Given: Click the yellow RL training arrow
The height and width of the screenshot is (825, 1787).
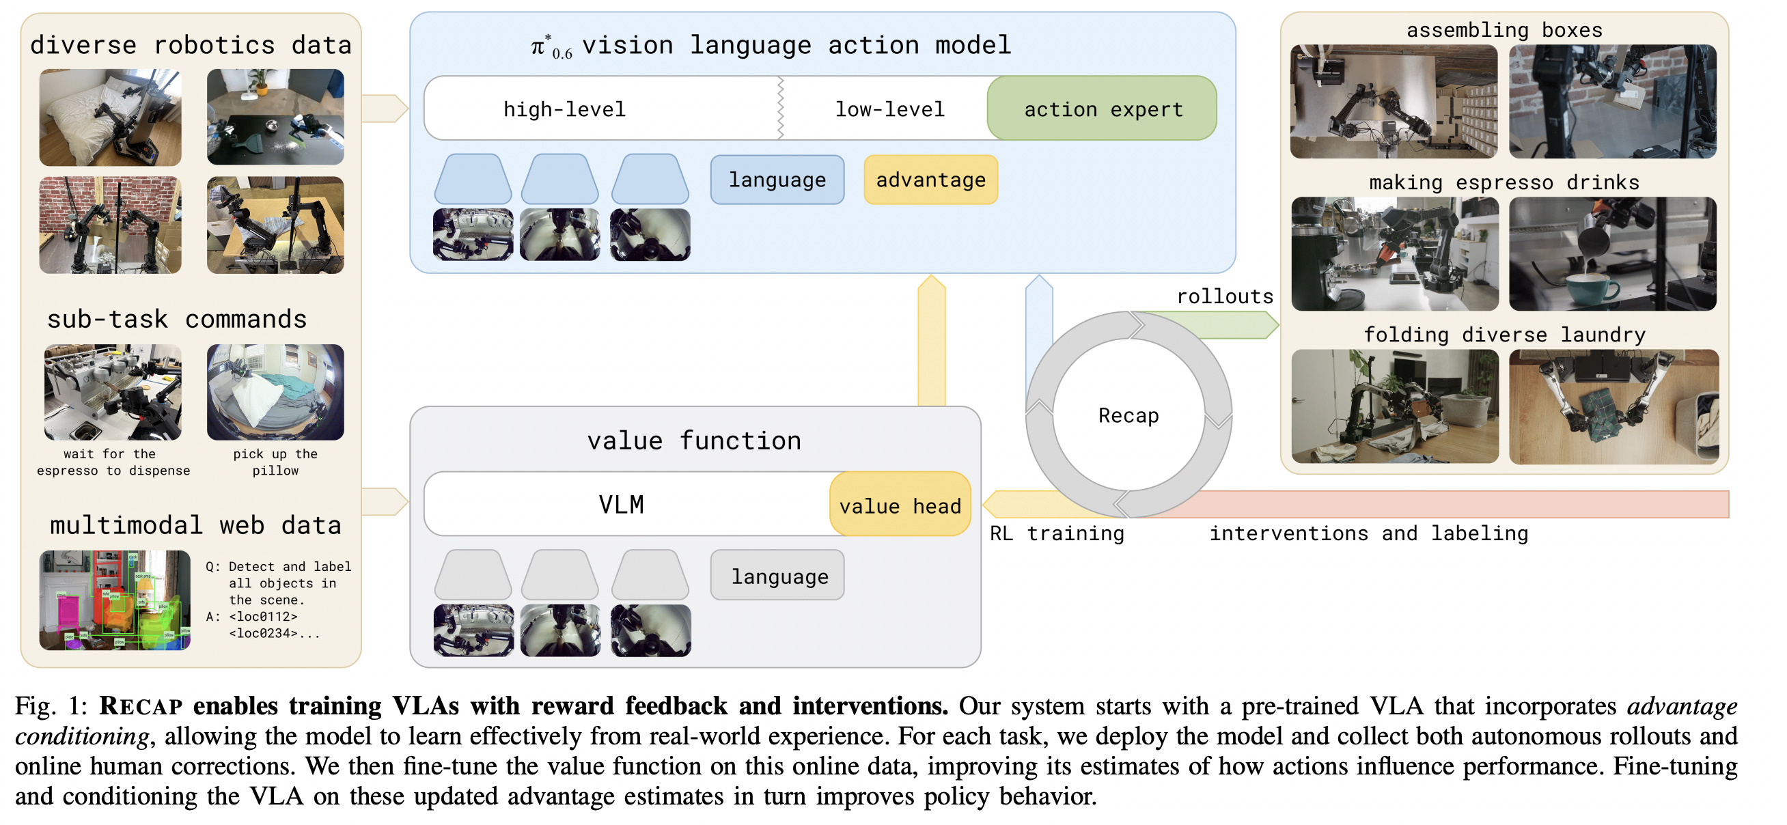Looking at the screenshot, I should [x=1027, y=504].
